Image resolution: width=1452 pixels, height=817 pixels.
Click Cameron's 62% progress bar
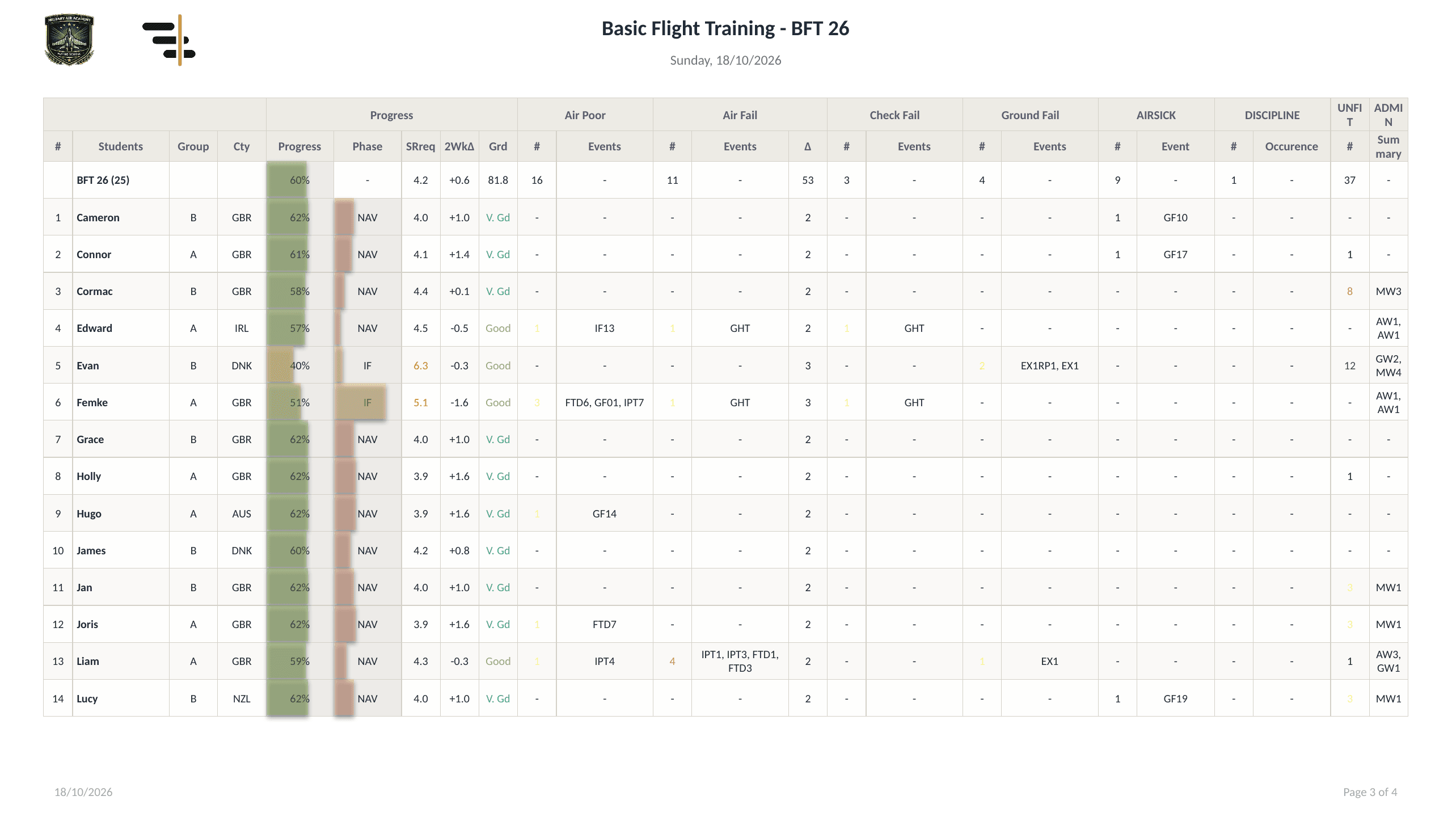coord(288,217)
